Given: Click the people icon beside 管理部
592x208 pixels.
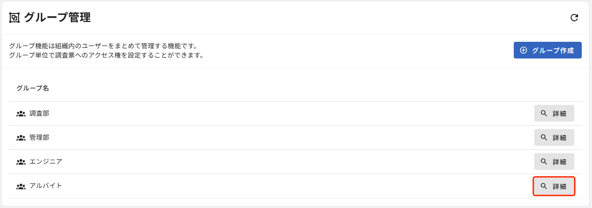Looking at the screenshot, I should (20, 137).
